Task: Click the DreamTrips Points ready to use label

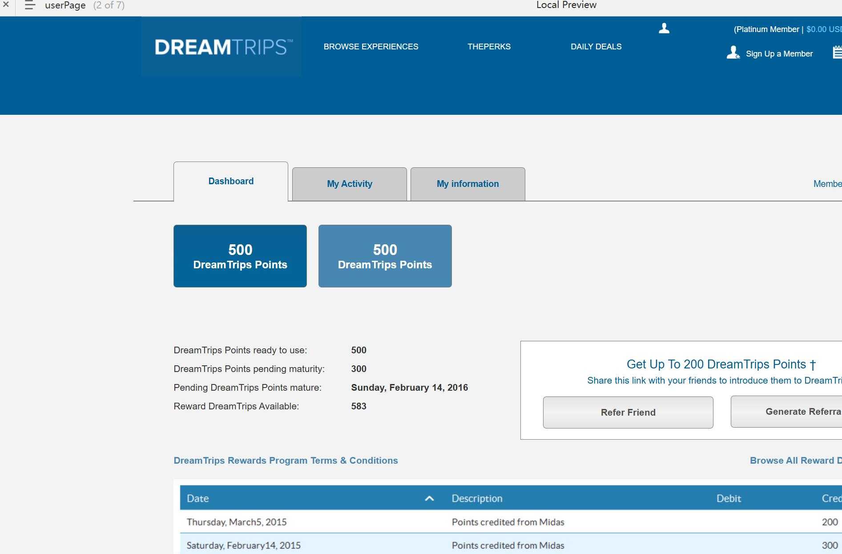Action: pos(240,350)
